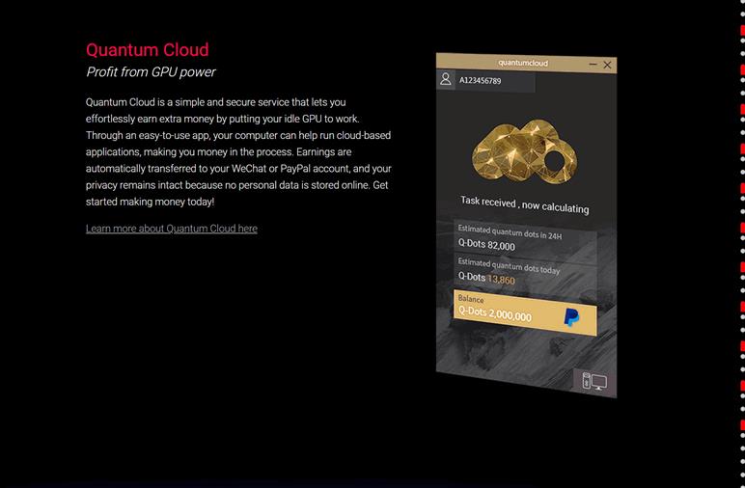
Task: Click the user profile icon in quantumcloud app
Action: [445, 79]
